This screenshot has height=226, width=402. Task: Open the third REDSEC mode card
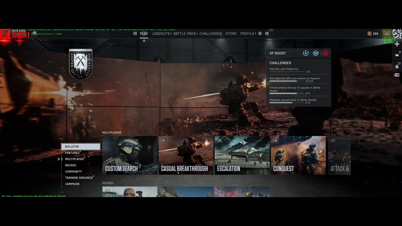click(242, 192)
